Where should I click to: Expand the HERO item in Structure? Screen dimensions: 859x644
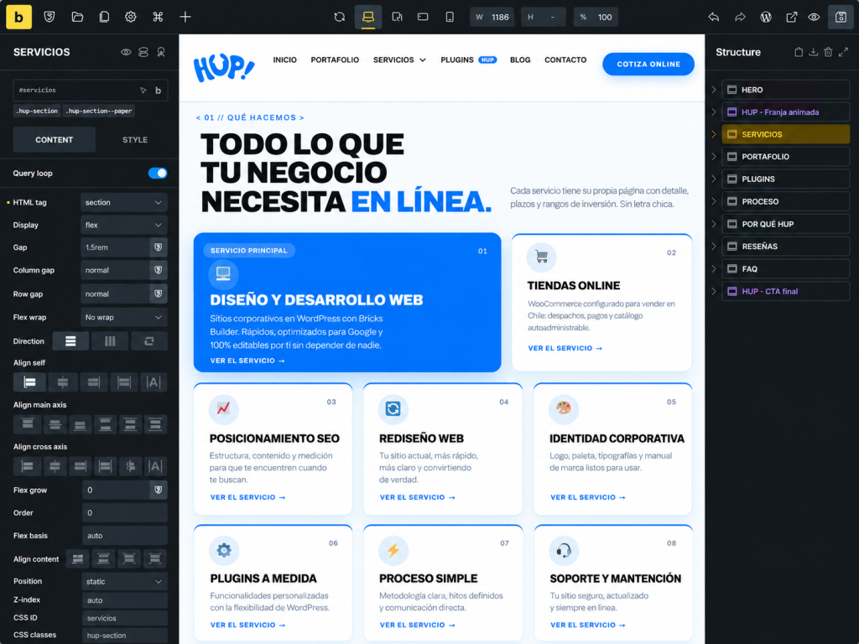point(714,90)
